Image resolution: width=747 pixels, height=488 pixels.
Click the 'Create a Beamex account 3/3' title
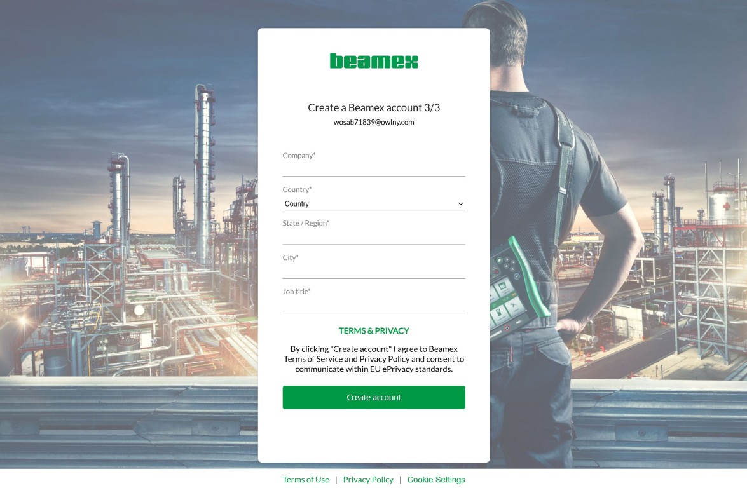pyautogui.click(x=374, y=107)
